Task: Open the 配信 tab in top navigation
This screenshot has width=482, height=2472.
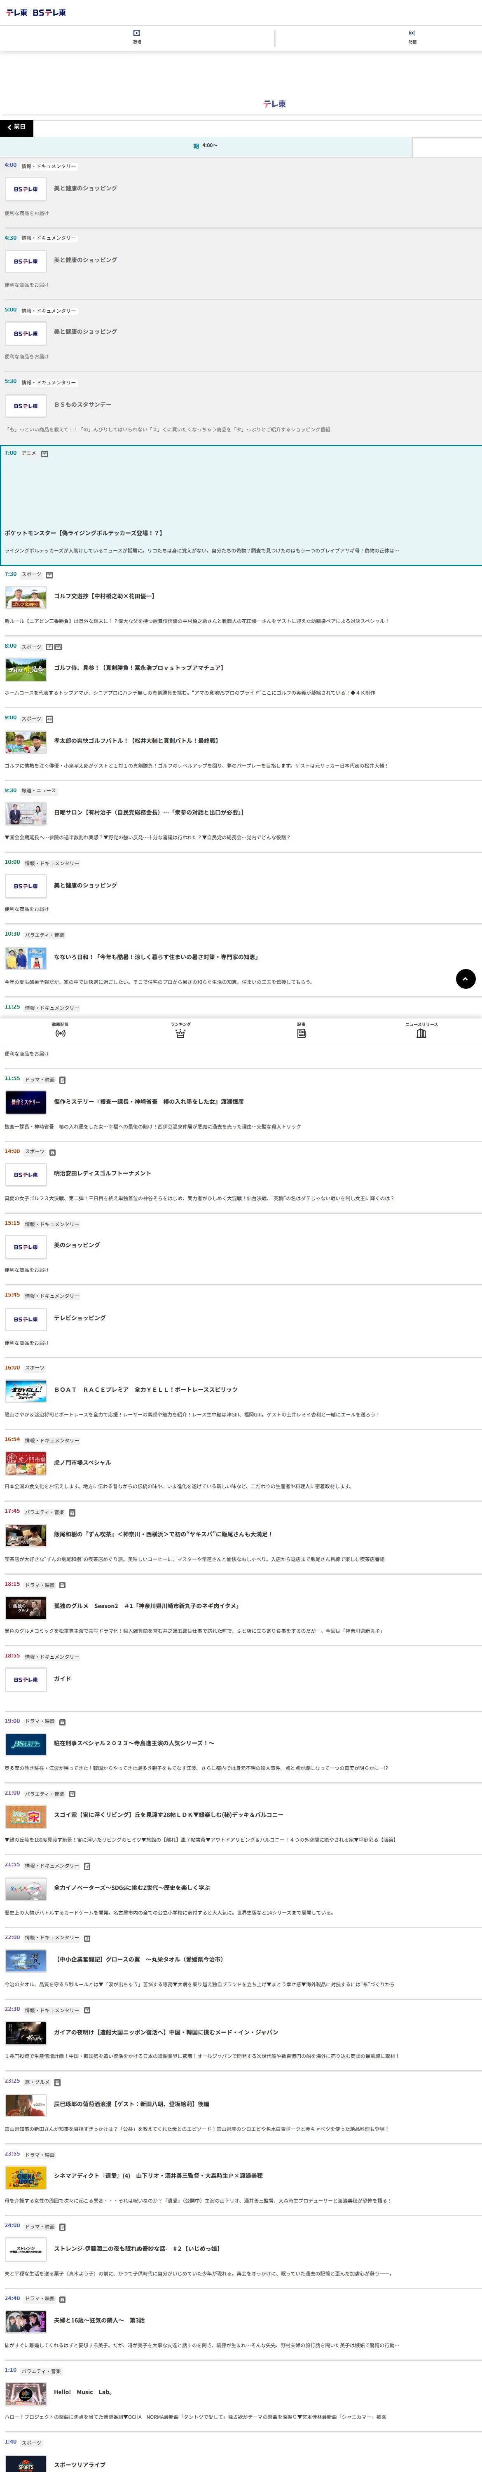Action: pyautogui.click(x=412, y=37)
